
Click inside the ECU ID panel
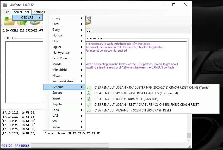point(23,73)
